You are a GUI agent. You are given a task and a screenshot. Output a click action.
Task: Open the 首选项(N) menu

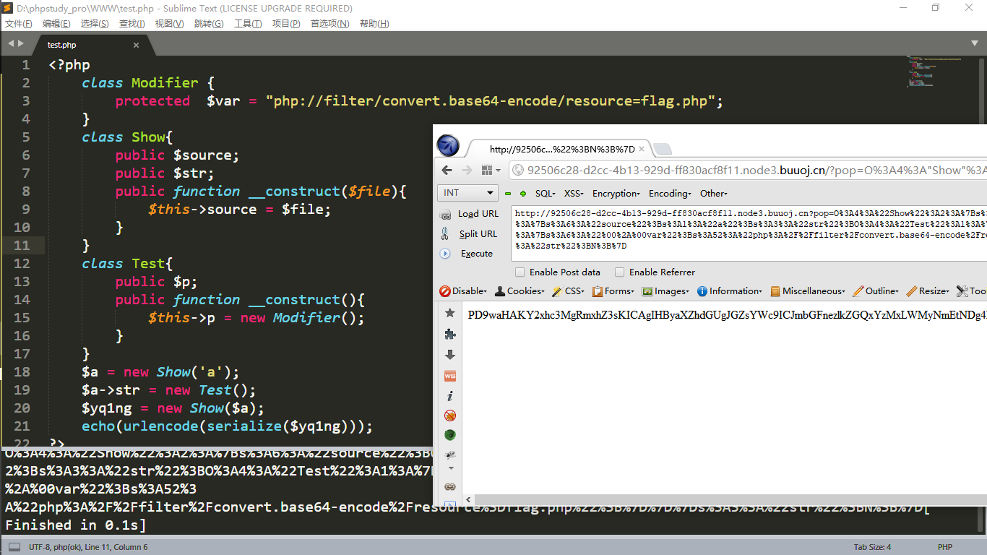point(329,24)
